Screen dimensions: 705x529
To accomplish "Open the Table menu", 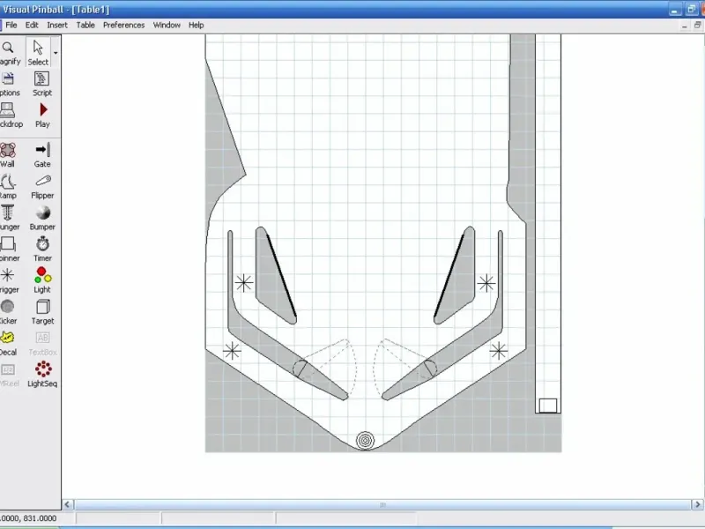I will [85, 26].
